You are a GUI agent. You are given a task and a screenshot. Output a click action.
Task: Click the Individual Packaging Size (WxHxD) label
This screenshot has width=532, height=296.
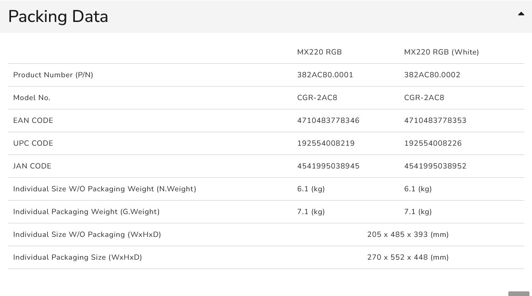(77, 258)
